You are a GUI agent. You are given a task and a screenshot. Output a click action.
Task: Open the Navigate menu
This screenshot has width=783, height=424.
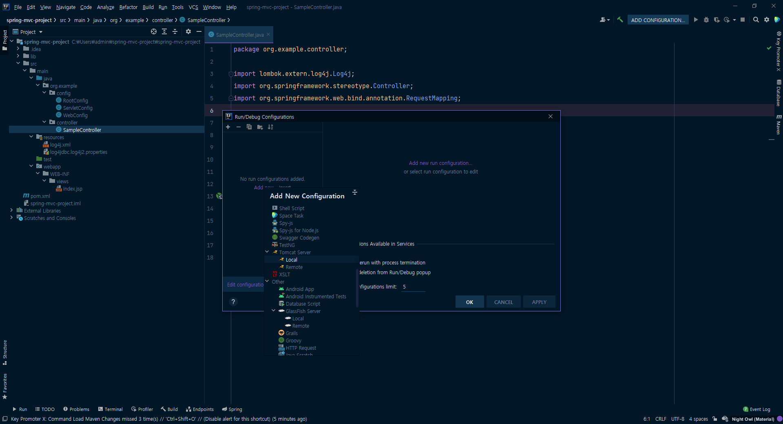pos(66,7)
